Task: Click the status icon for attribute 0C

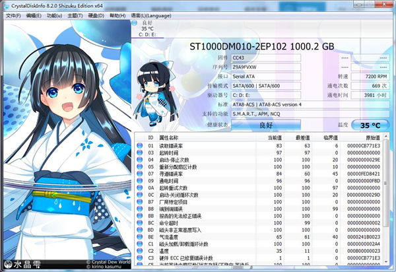Action: (x=140, y=195)
